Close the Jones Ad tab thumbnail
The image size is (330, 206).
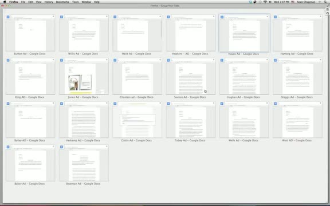pyautogui.click(x=107, y=60)
